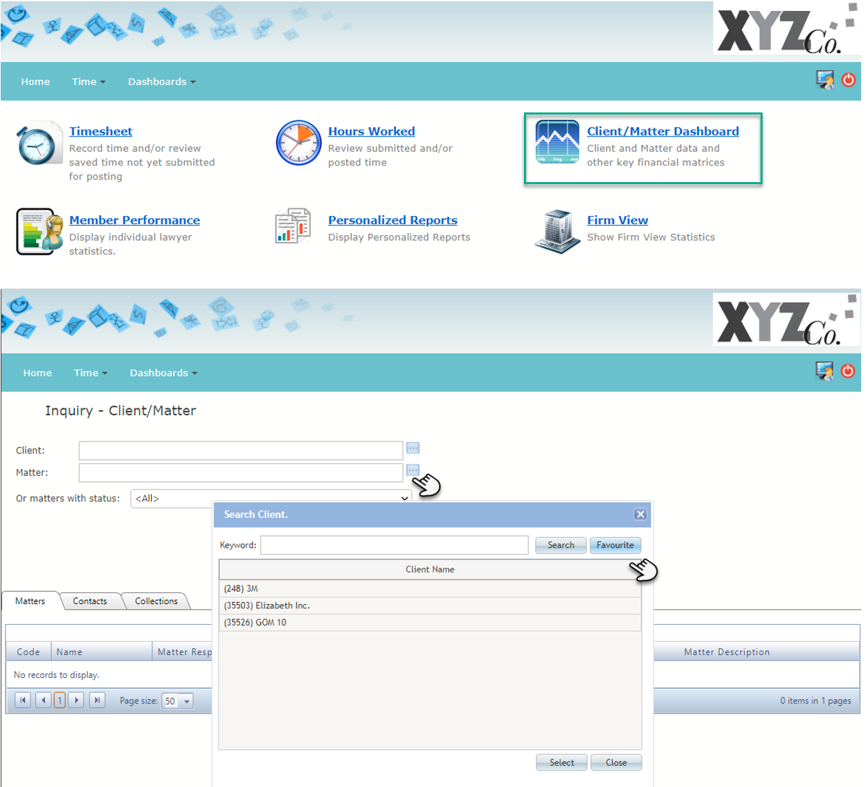
Task: Open the Personalized Reports document icon
Action: 293,226
